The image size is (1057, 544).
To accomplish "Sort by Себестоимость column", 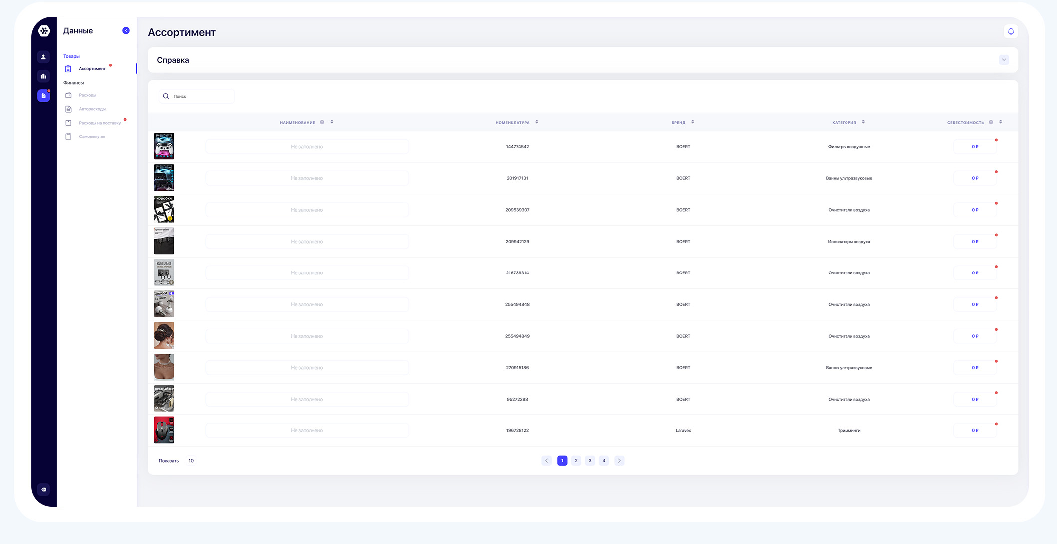I will pyautogui.click(x=1000, y=122).
